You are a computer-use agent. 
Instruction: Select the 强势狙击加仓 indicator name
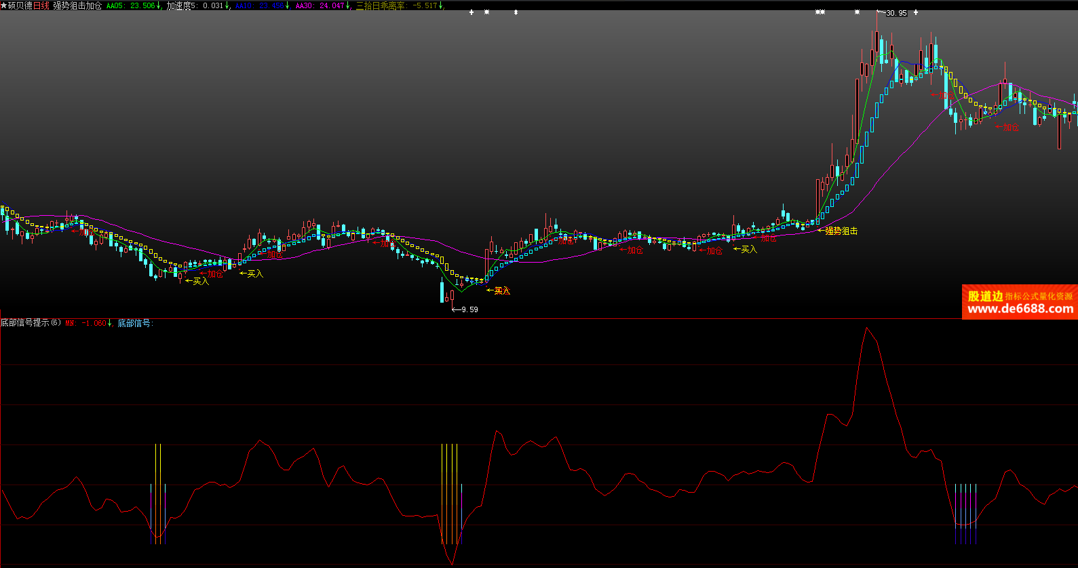coord(77,5)
